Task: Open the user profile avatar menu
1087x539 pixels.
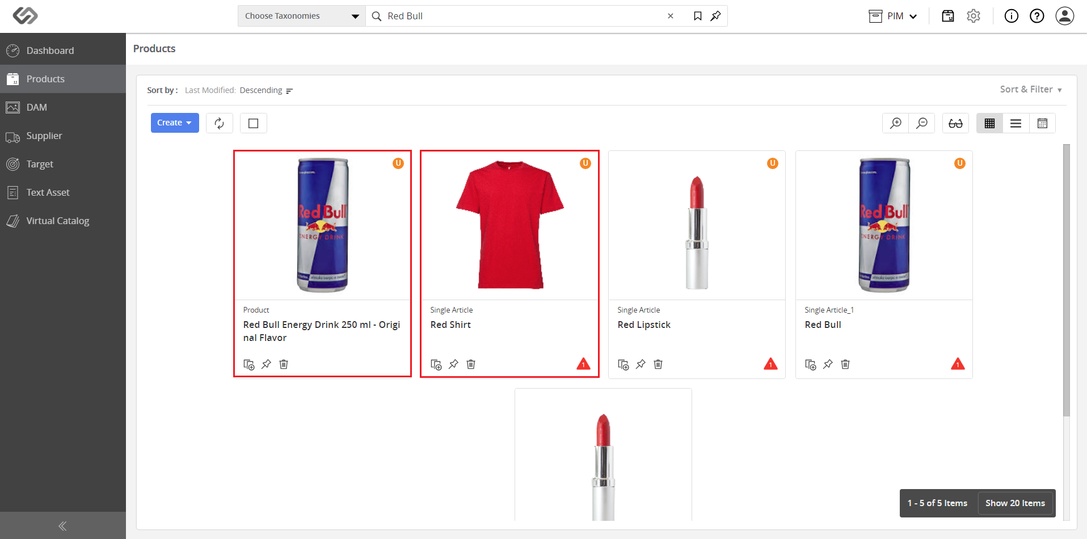Action: (1065, 16)
